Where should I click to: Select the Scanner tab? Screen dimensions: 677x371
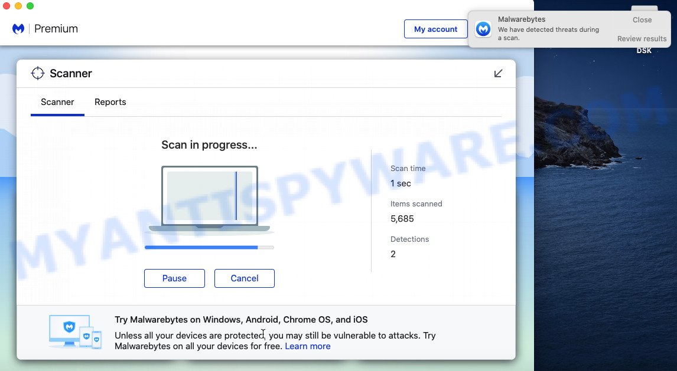pos(57,102)
